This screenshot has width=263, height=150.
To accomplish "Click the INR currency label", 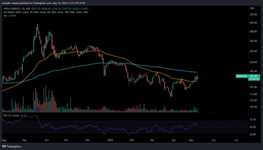I will click(x=252, y=8).
